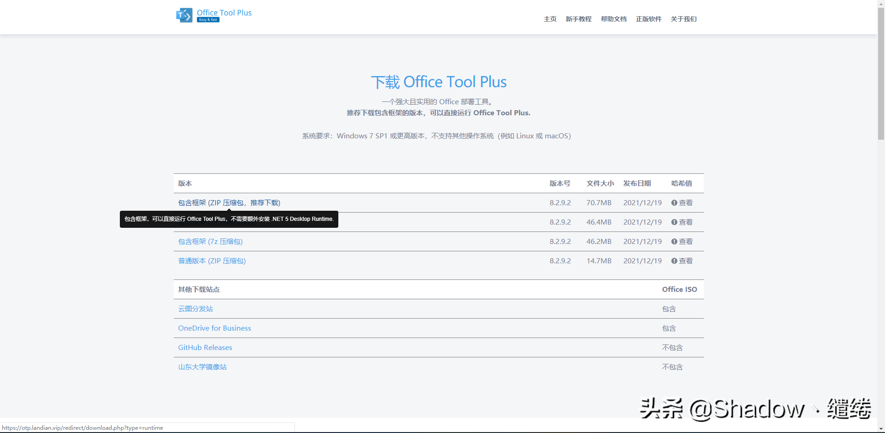The image size is (885, 433).
Task: Click the Office Tool Plus brand text
Action: click(224, 13)
